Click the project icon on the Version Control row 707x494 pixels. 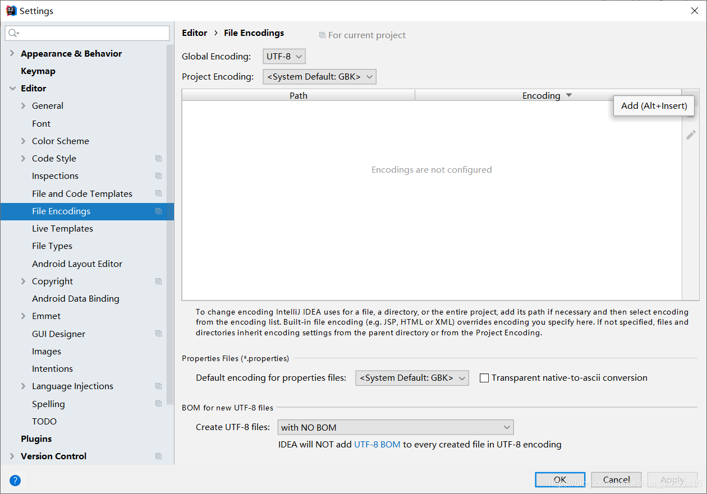(158, 456)
